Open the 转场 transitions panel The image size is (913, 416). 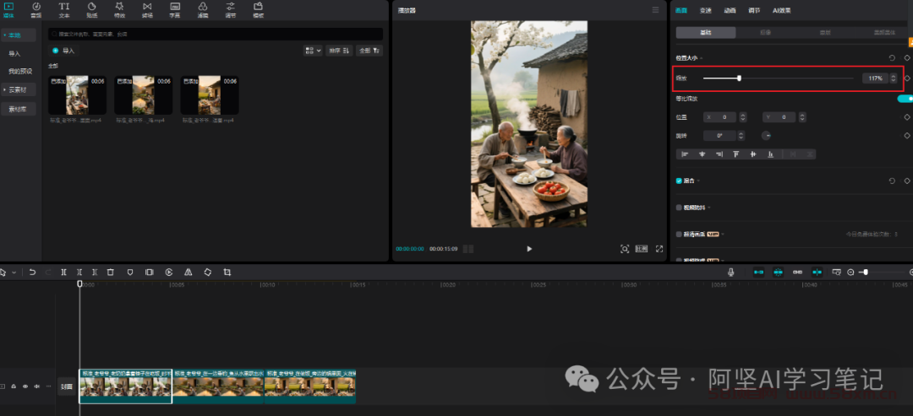tap(147, 10)
